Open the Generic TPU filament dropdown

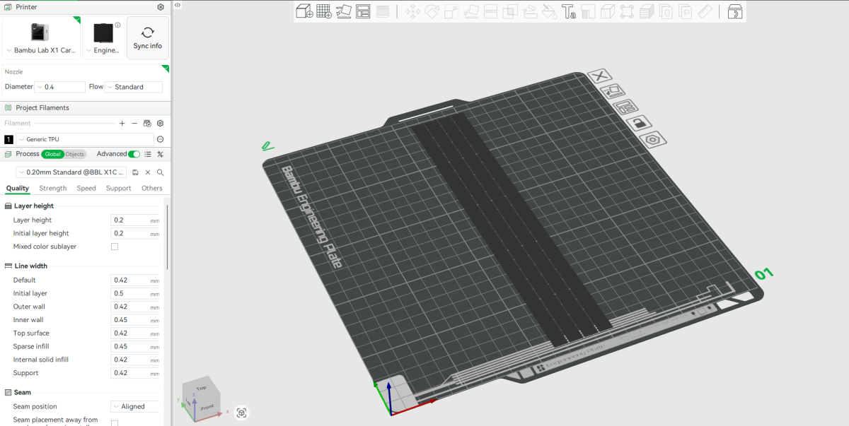(85, 140)
